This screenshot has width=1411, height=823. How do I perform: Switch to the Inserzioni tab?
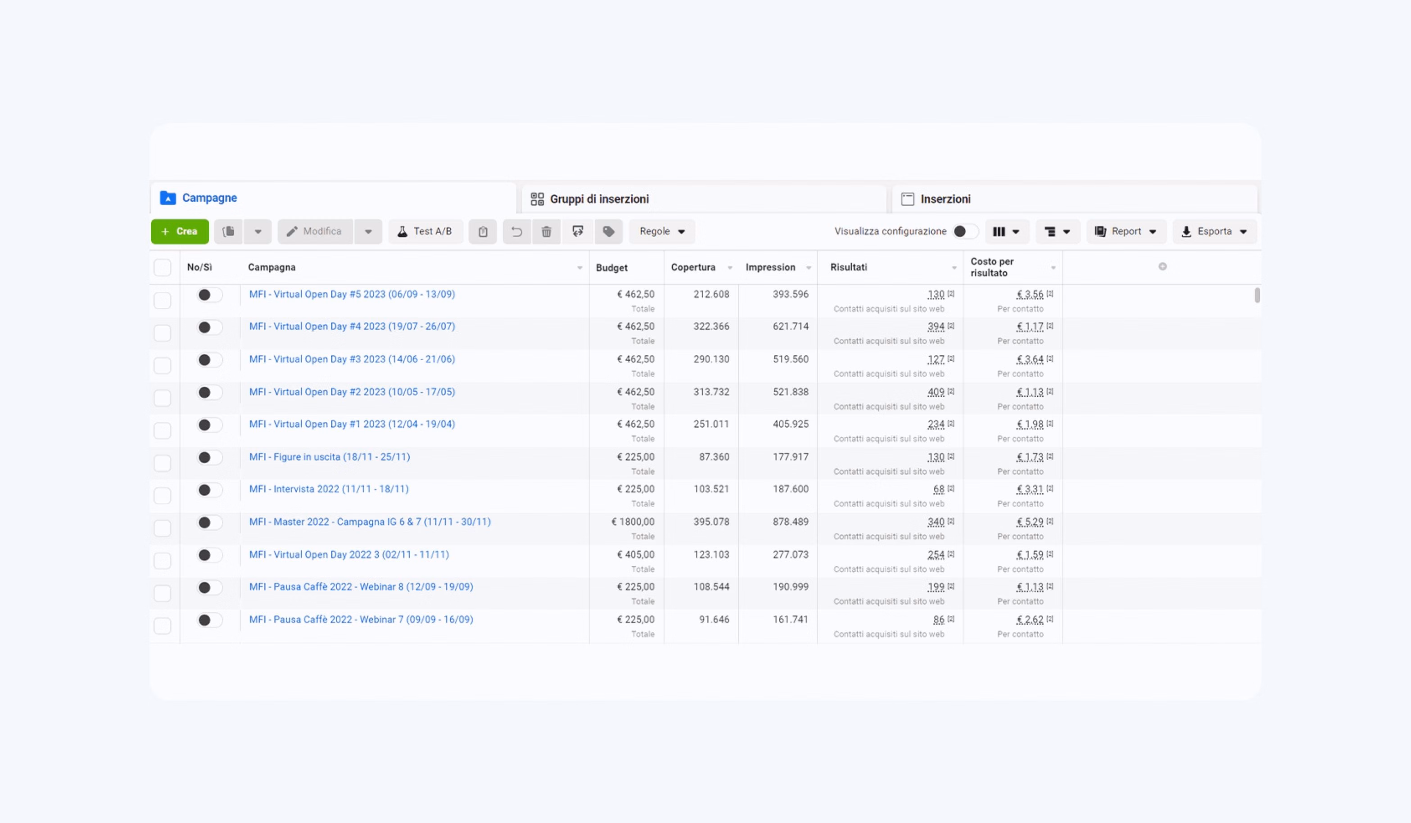point(1075,199)
